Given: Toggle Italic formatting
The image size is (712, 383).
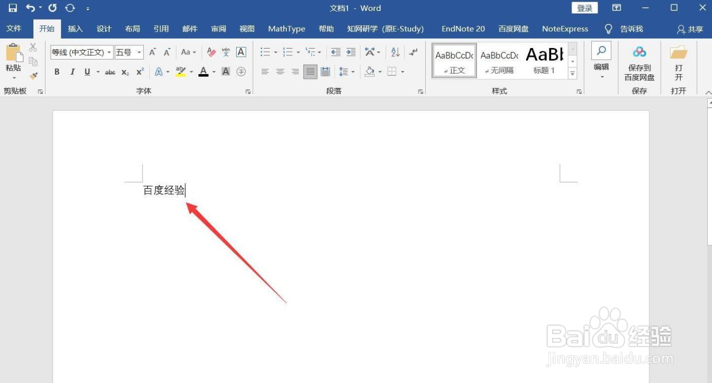Looking at the screenshot, I should 72,72.
